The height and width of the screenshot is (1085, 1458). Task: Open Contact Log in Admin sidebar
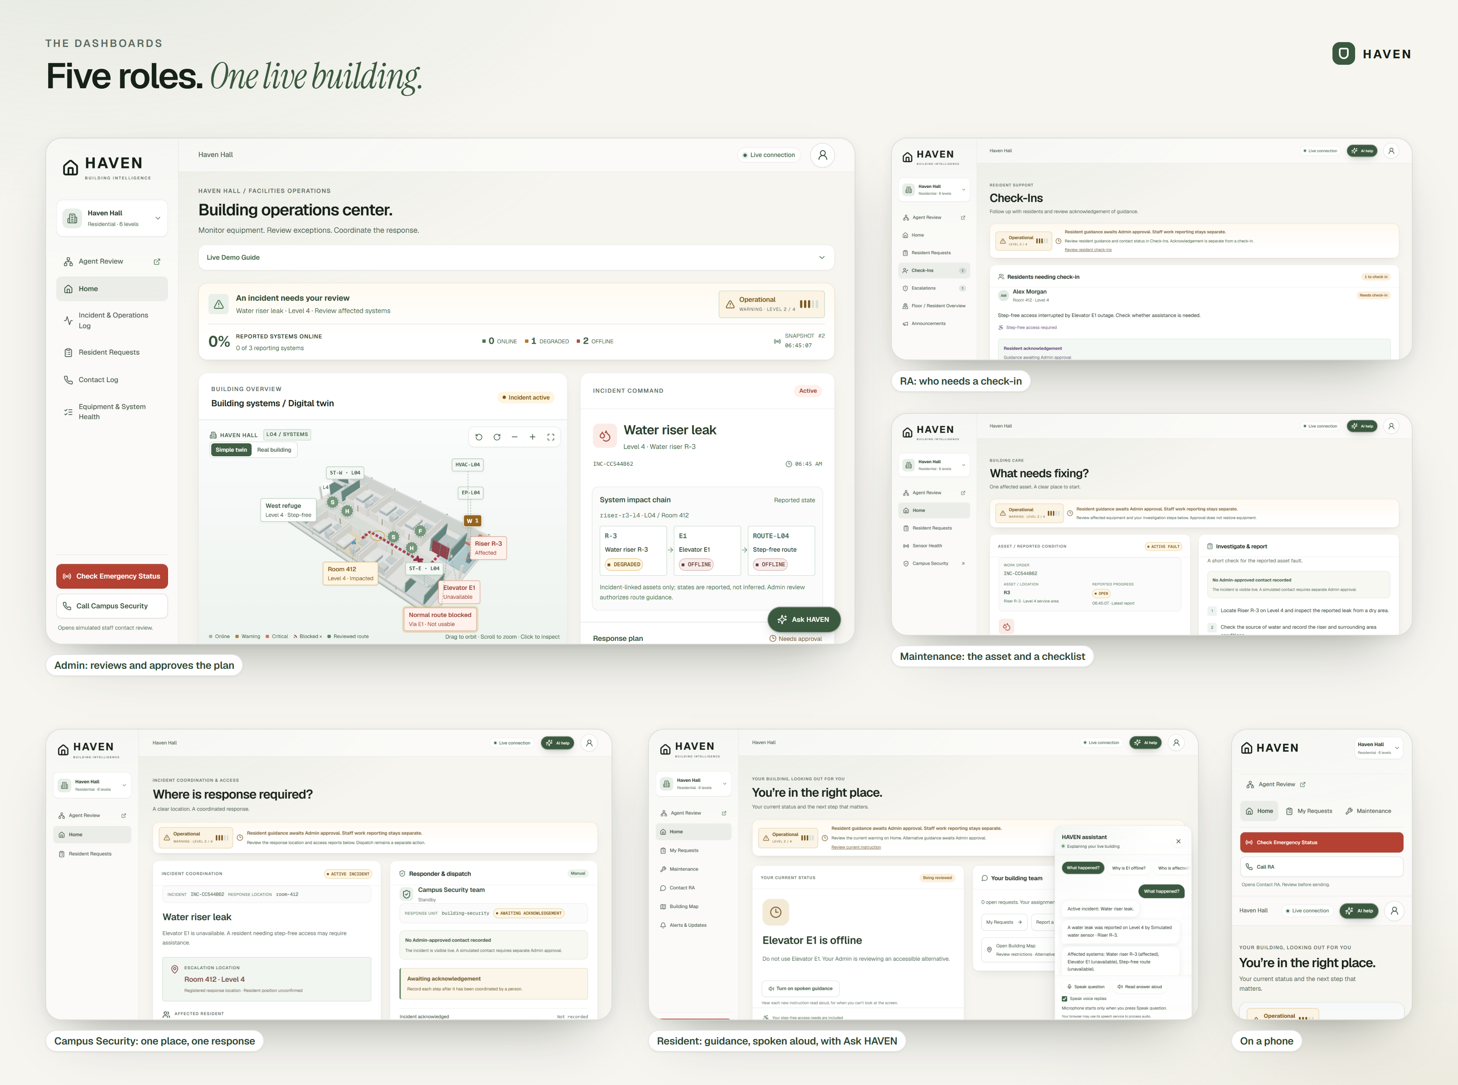(x=112, y=380)
